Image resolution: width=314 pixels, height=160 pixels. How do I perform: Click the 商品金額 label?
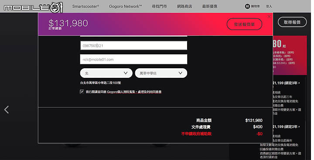[204, 120]
